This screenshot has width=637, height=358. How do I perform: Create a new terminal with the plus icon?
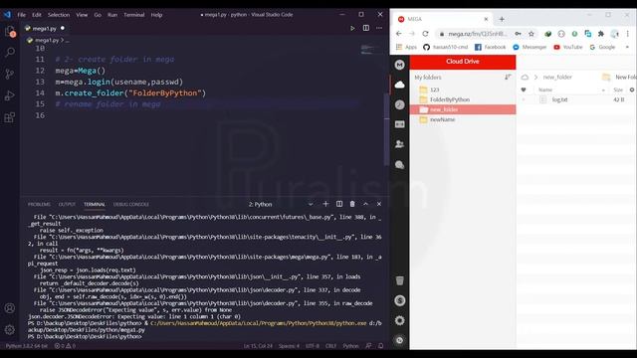tap(325, 204)
